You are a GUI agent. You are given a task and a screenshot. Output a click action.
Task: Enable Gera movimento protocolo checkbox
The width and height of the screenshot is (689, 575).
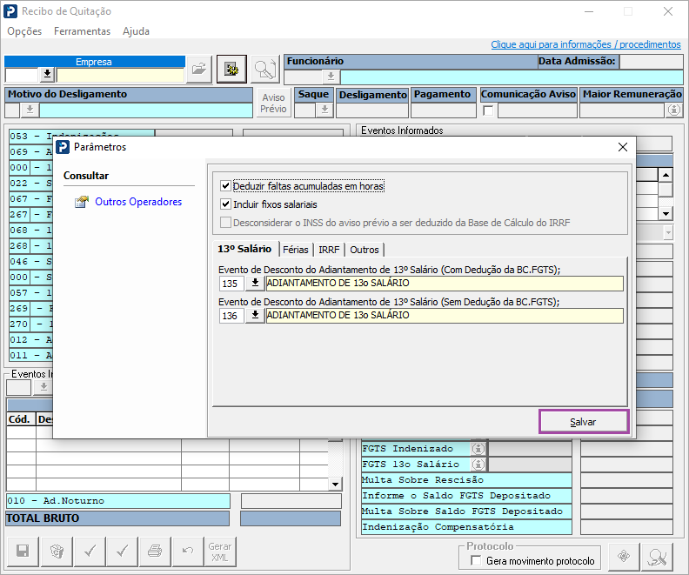(x=476, y=561)
